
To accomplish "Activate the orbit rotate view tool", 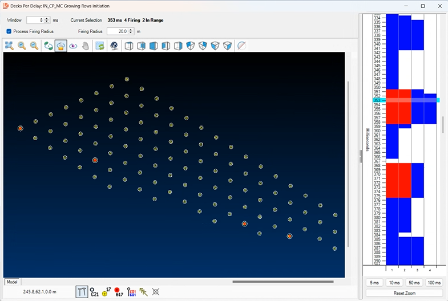I will [x=49, y=46].
